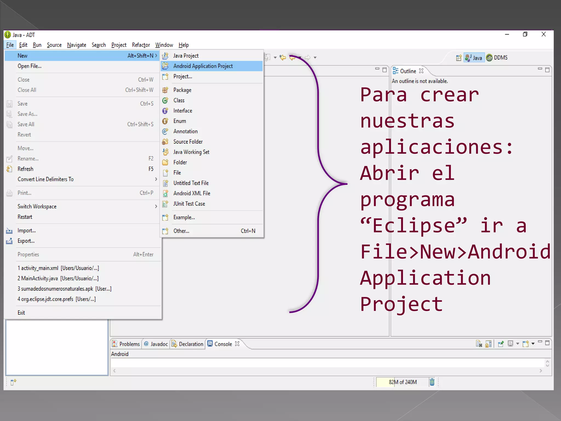Viewport: 561px width, 421px height.
Task: Click the Clear Console icon
Action: click(479, 344)
